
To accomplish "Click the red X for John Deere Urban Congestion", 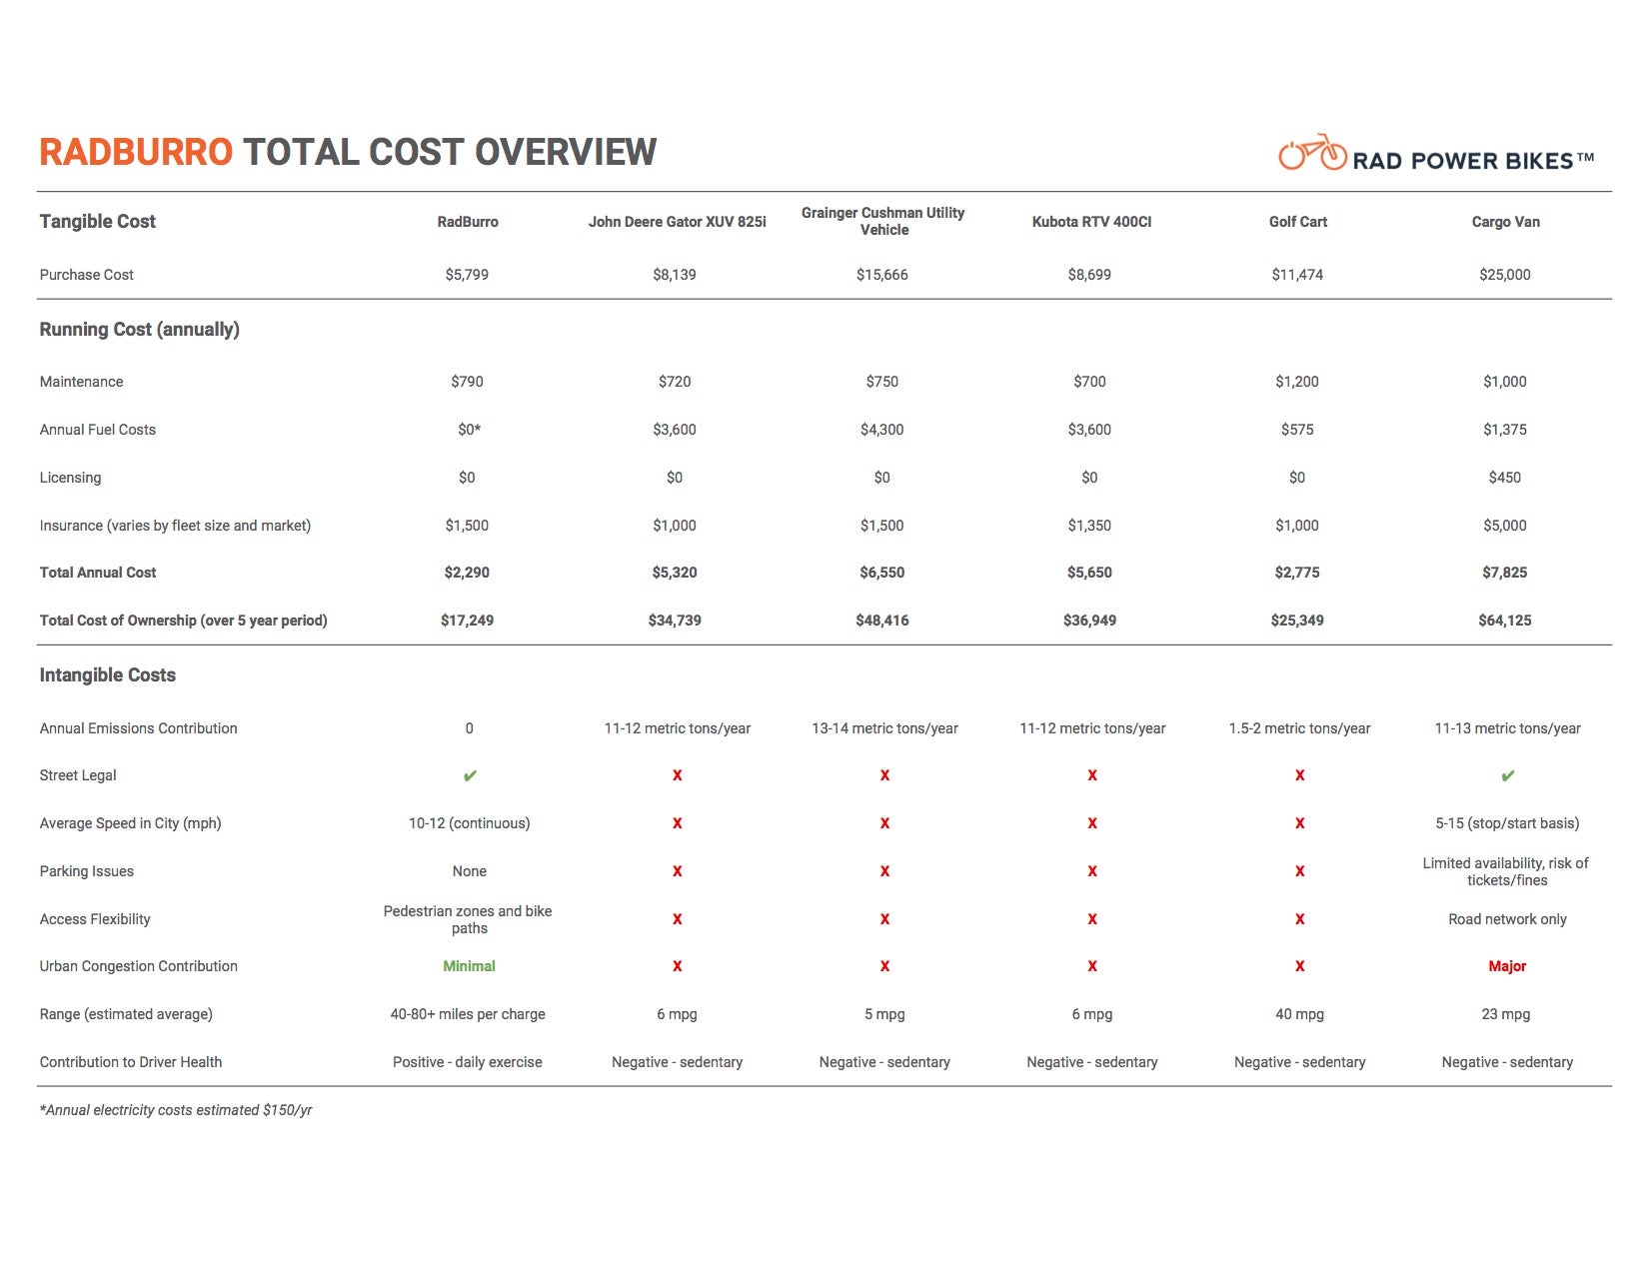I will tap(677, 966).
